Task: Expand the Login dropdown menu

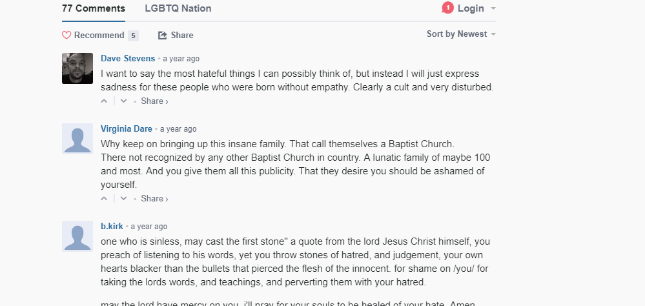Action: (493, 8)
